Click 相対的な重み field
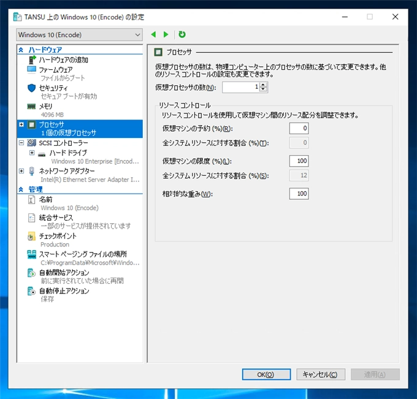 tap(299, 194)
